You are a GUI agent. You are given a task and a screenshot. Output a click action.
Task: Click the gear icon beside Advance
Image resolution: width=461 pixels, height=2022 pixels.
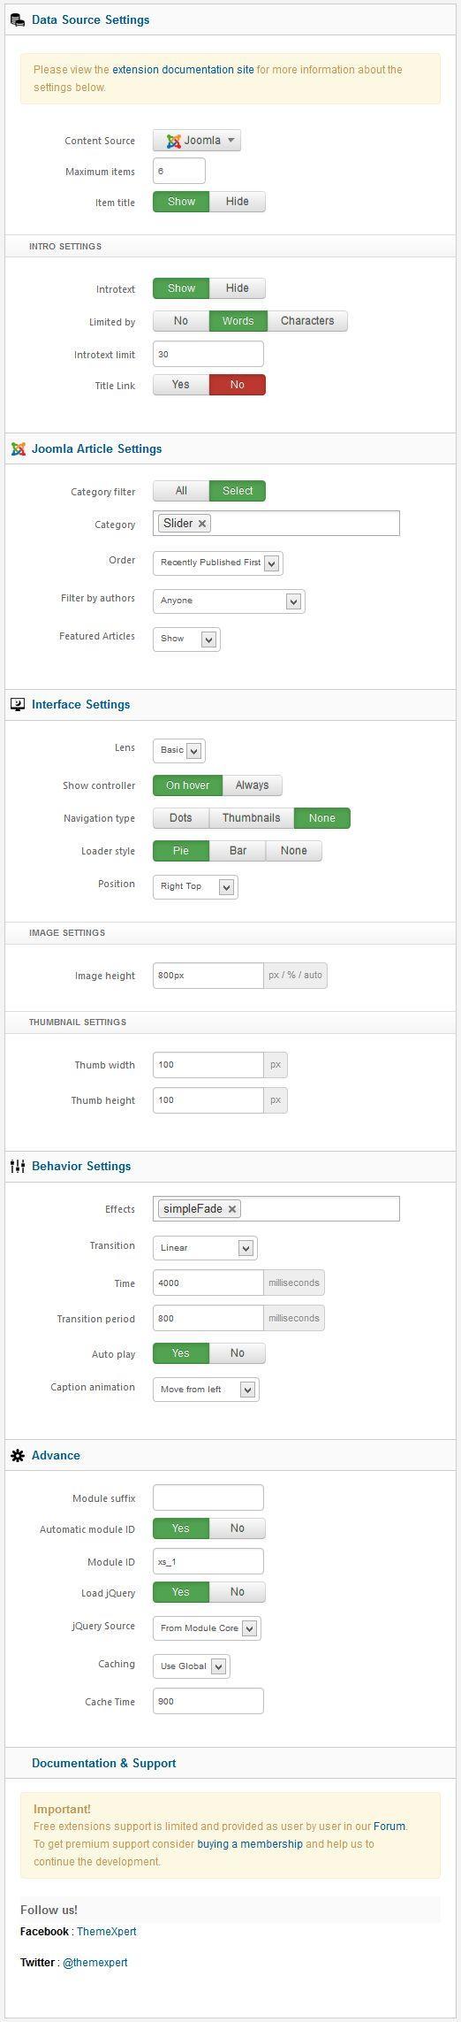pos(18,1455)
